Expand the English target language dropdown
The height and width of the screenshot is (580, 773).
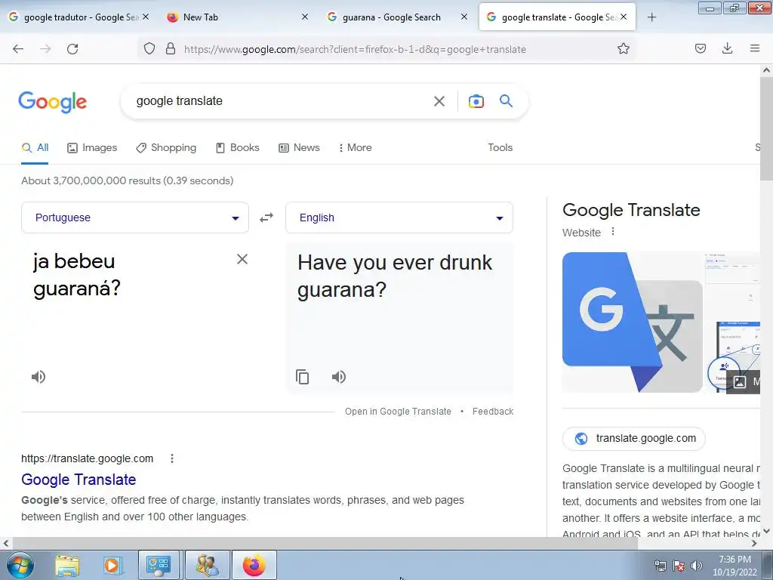point(399,217)
